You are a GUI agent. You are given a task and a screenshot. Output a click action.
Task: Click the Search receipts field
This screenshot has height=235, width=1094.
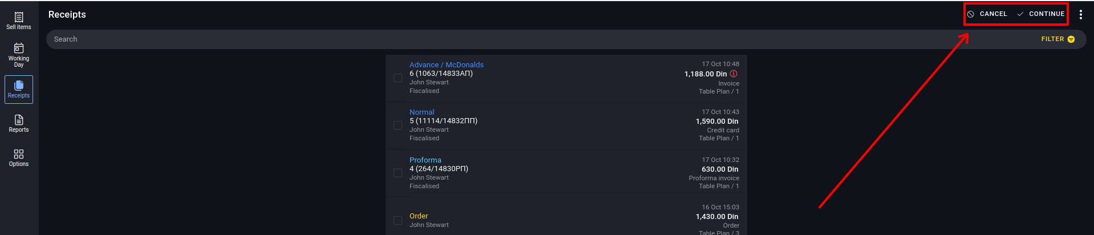tap(542, 39)
